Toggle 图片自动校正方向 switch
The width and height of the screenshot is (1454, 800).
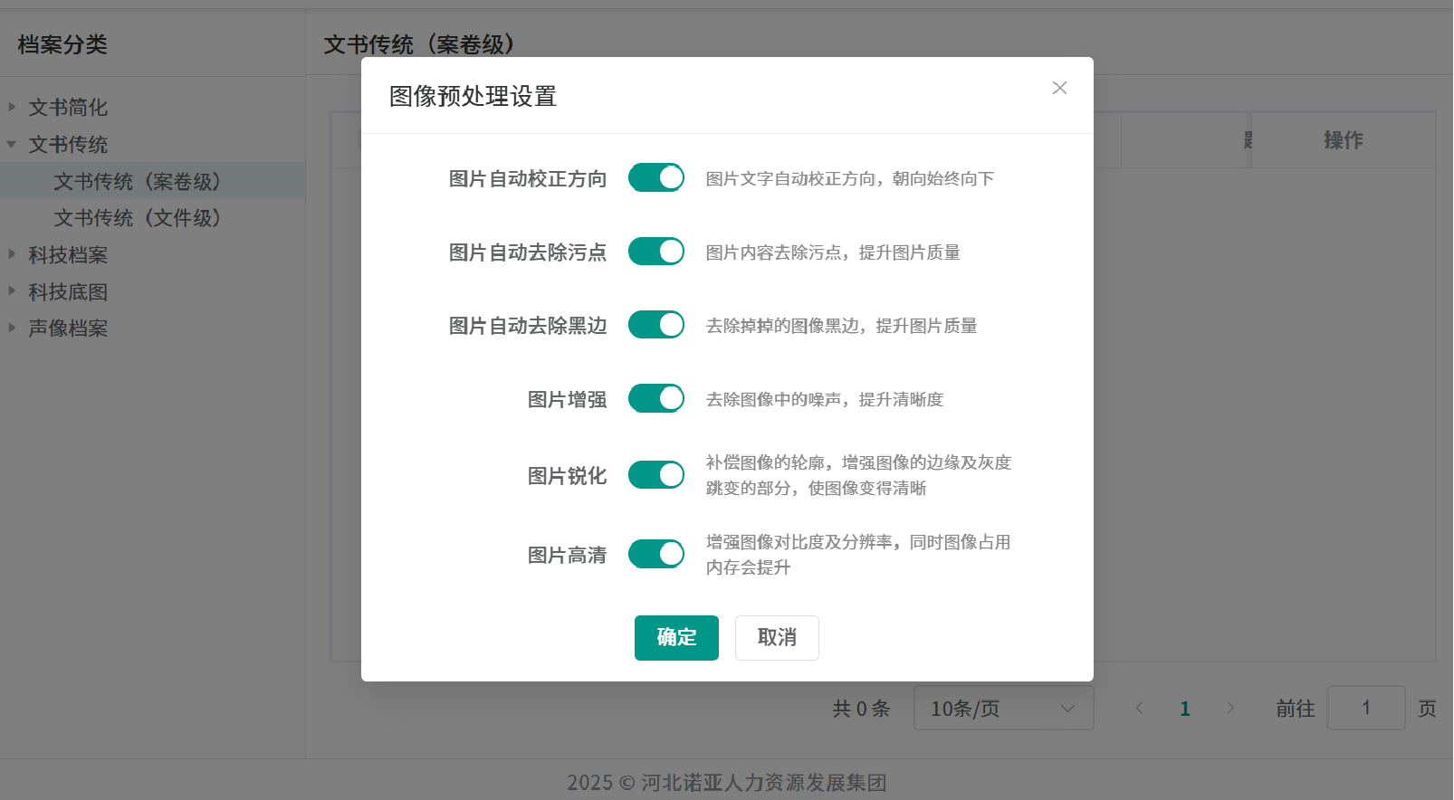click(x=655, y=178)
